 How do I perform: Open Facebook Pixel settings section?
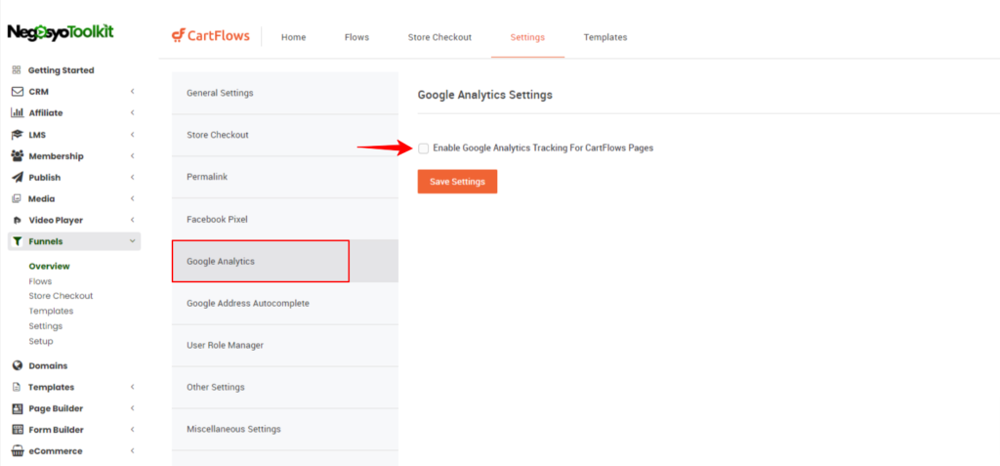click(x=285, y=219)
